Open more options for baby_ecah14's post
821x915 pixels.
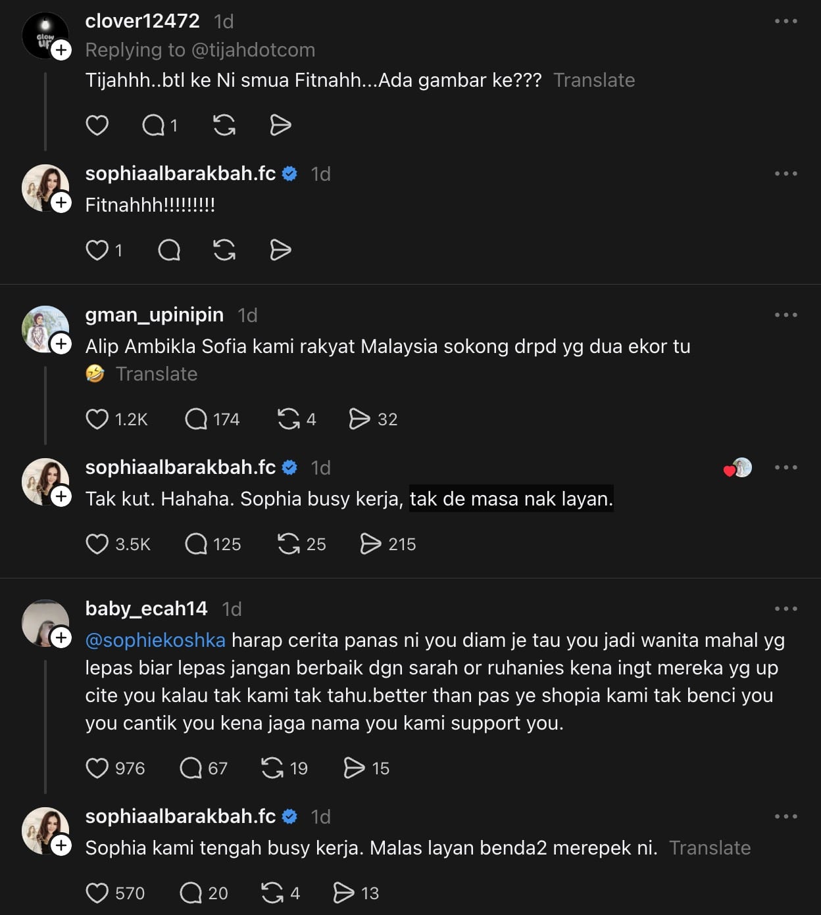pyautogui.click(x=785, y=609)
